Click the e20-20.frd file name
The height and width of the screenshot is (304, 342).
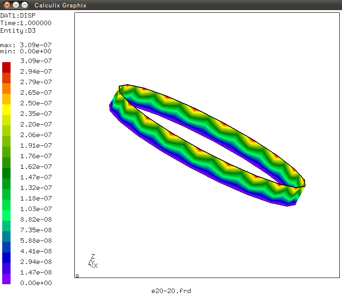(x=171, y=291)
